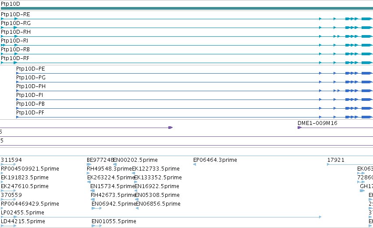Select EST EK191823.5prime
The height and width of the screenshot is (228, 373).
click(25, 178)
